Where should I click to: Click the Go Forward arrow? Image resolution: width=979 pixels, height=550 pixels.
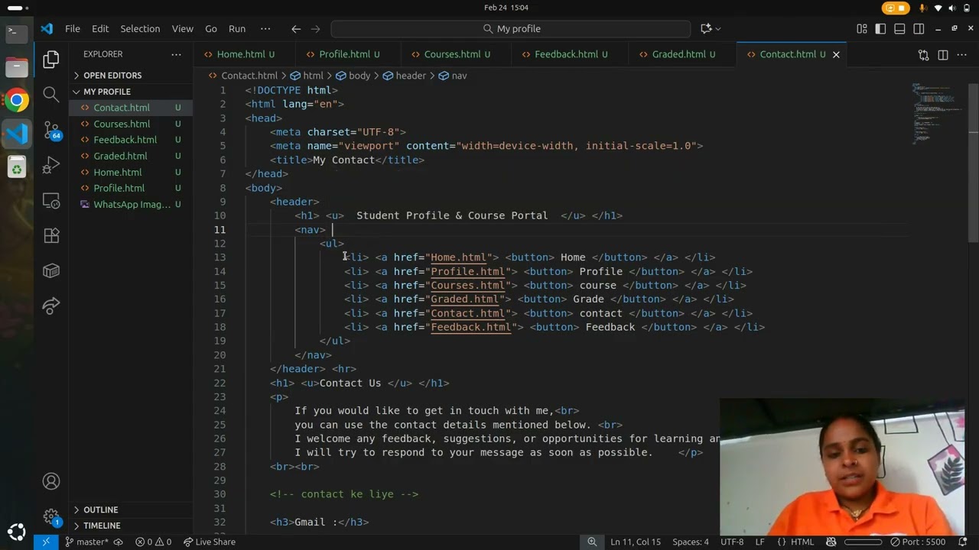point(315,29)
